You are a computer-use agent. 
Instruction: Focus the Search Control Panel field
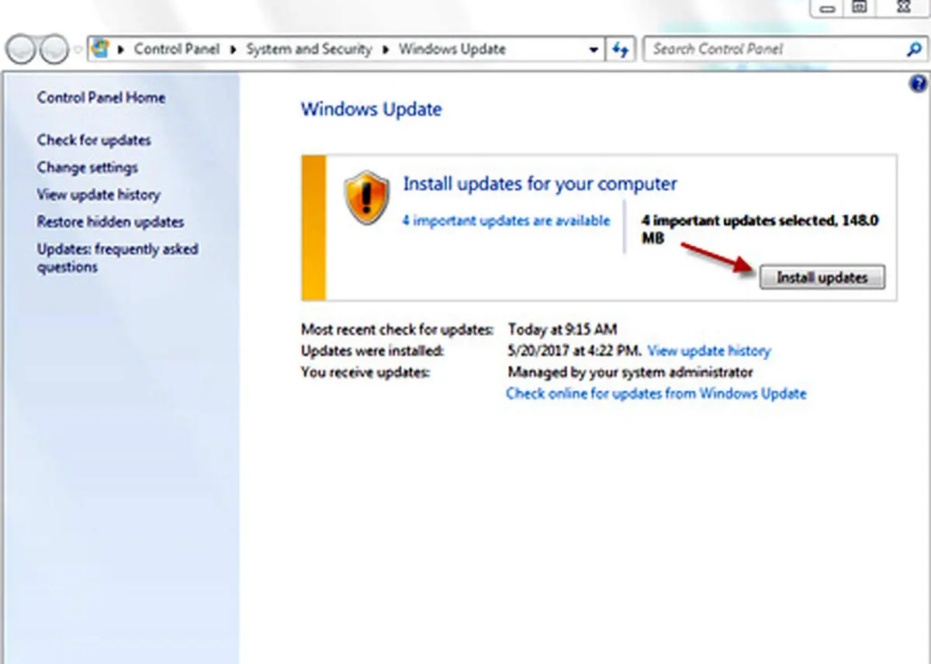click(x=772, y=50)
